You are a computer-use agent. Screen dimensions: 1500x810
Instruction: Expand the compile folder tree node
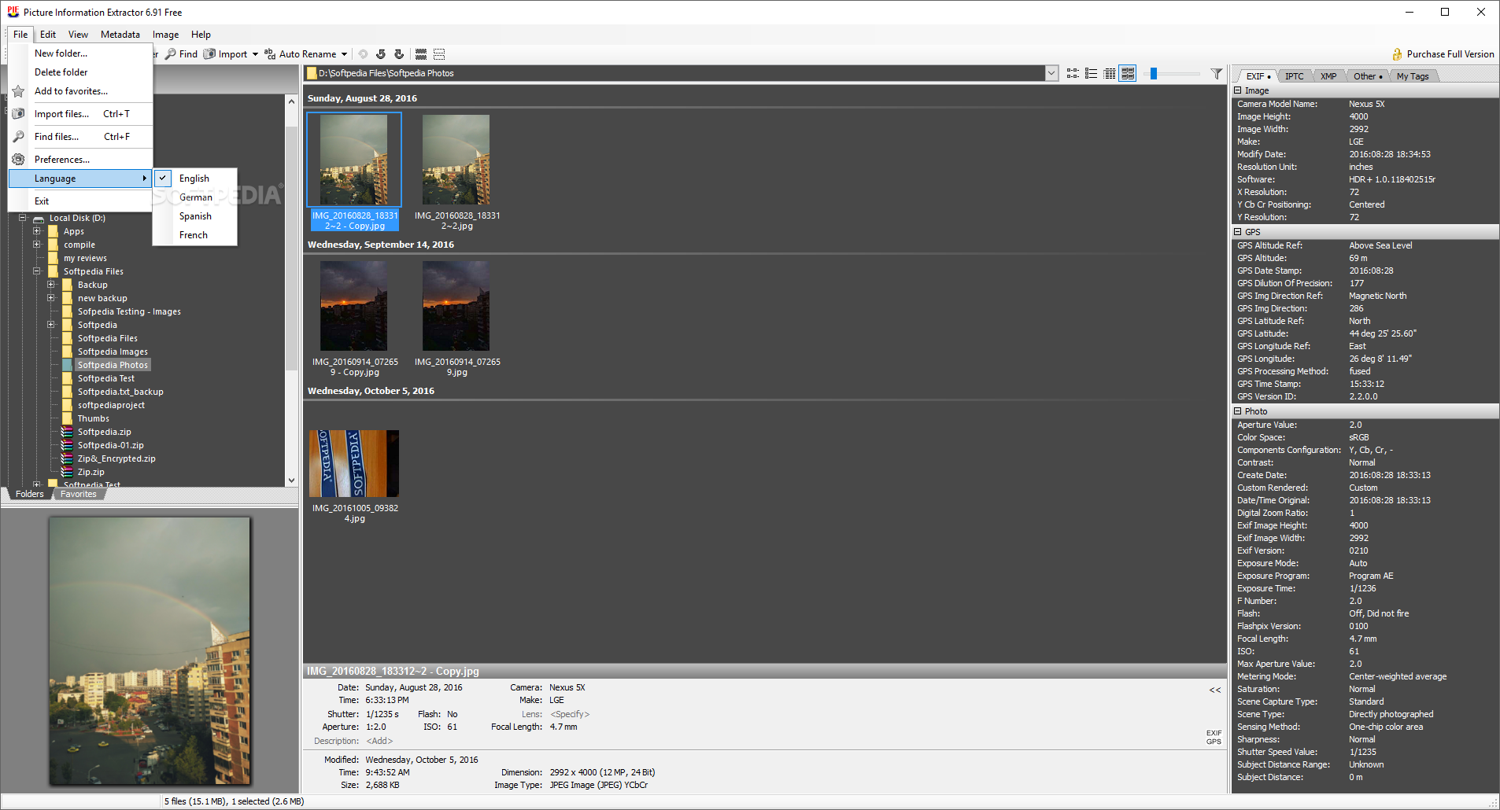[x=37, y=245]
